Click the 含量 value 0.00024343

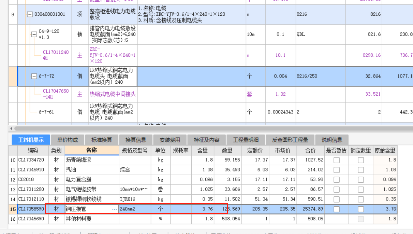click(280, 112)
